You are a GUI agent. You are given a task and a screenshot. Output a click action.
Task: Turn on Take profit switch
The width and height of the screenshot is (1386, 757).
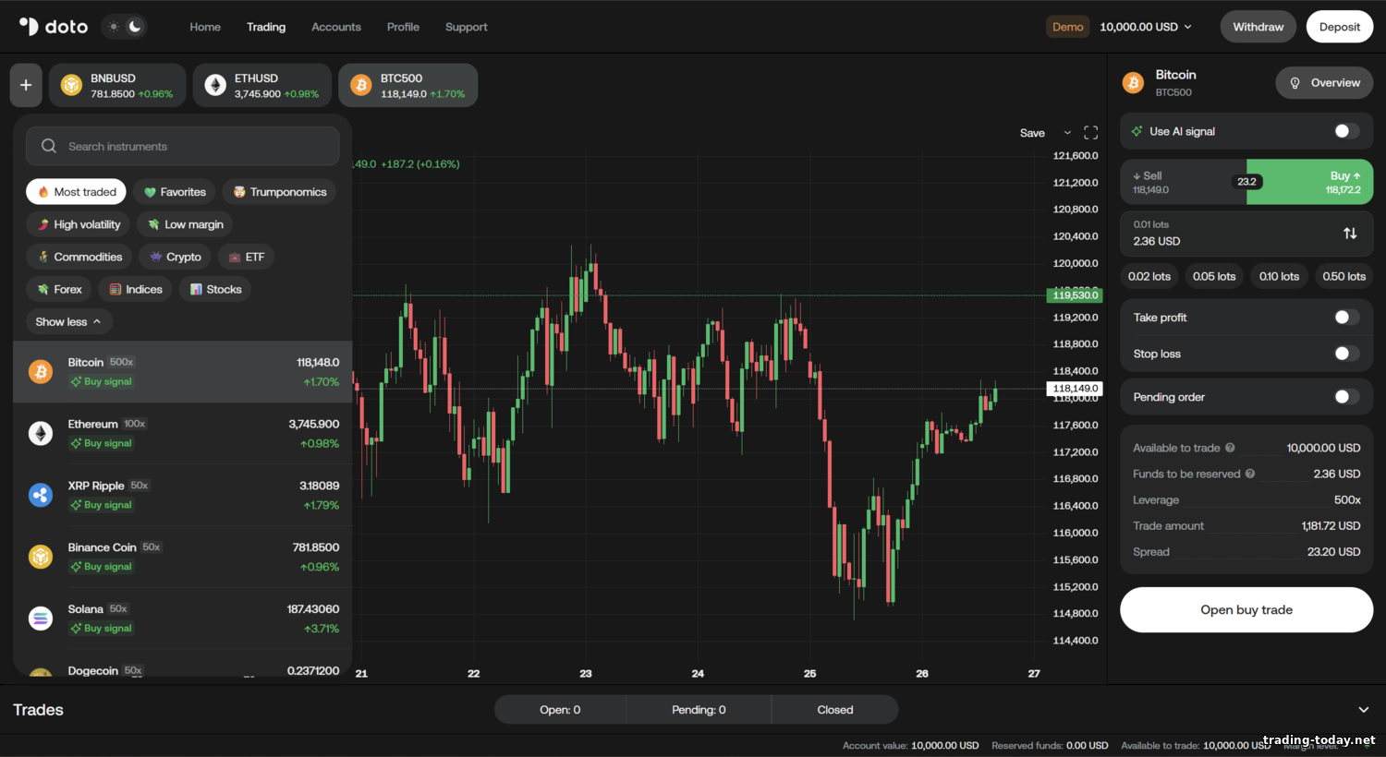[1346, 318]
